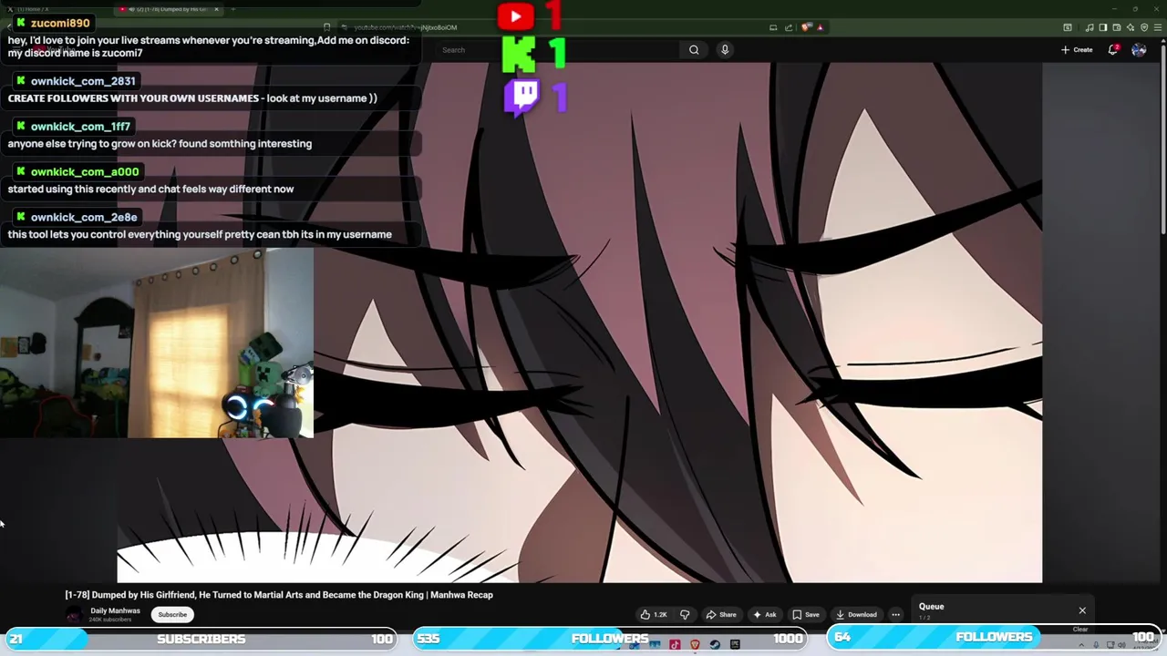Click the cast screen icon in address bar
1167x656 pixels.
(x=773, y=27)
